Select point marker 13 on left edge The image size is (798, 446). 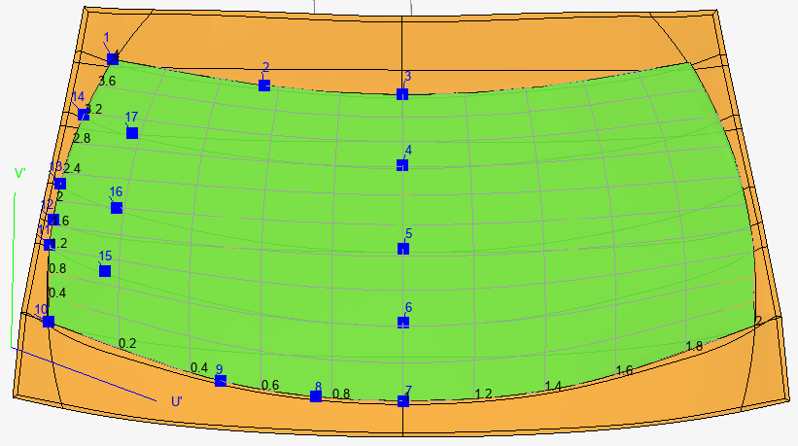click(x=60, y=184)
